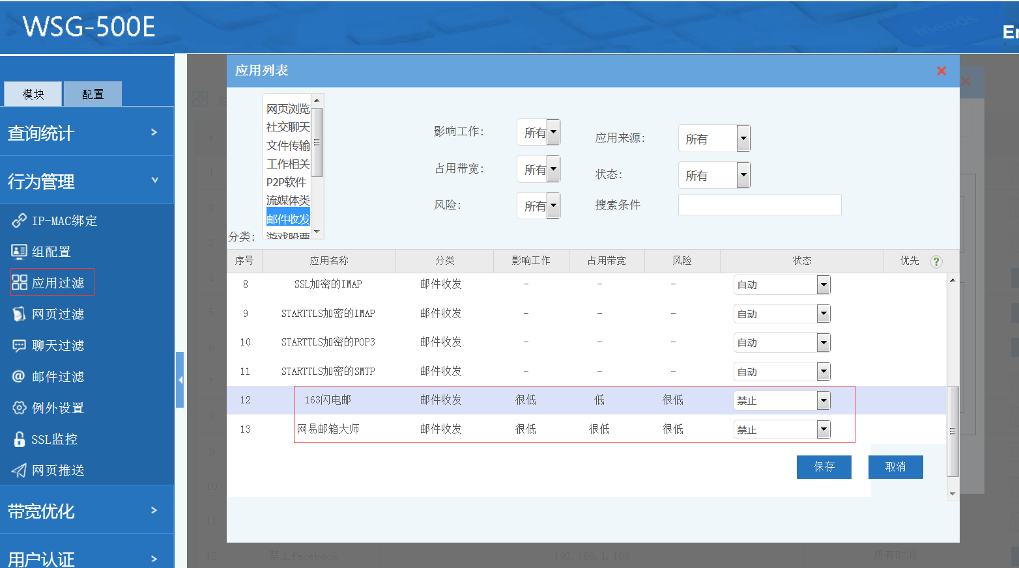Click the 分类 column header
This screenshot has height=568, width=1019.
tap(445, 261)
